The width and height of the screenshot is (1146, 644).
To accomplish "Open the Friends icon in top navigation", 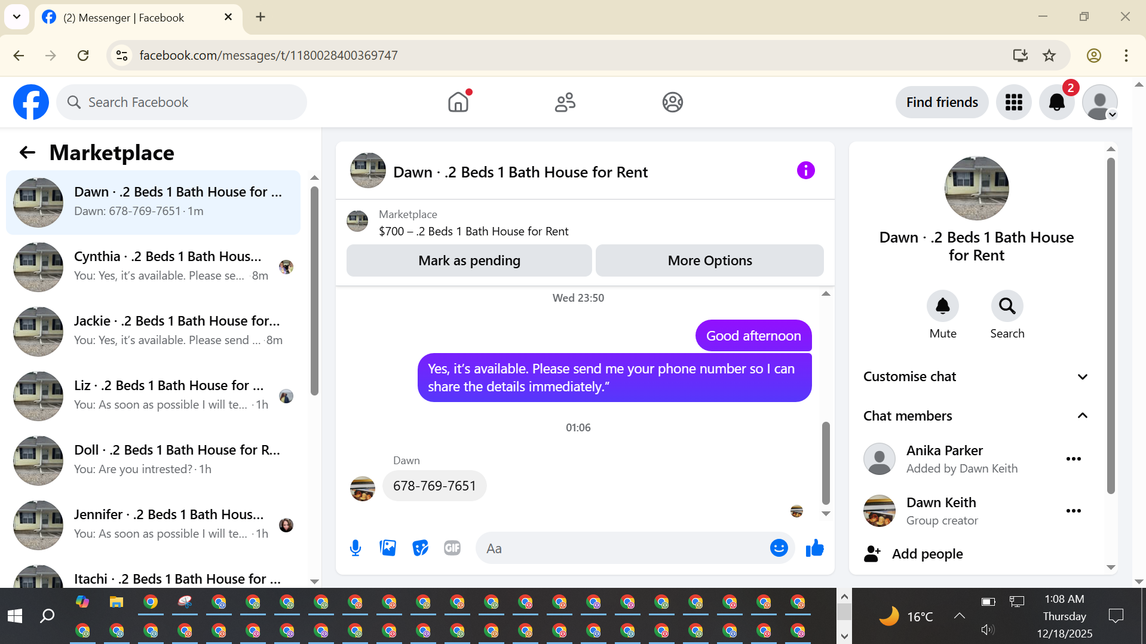I will pyautogui.click(x=565, y=102).
